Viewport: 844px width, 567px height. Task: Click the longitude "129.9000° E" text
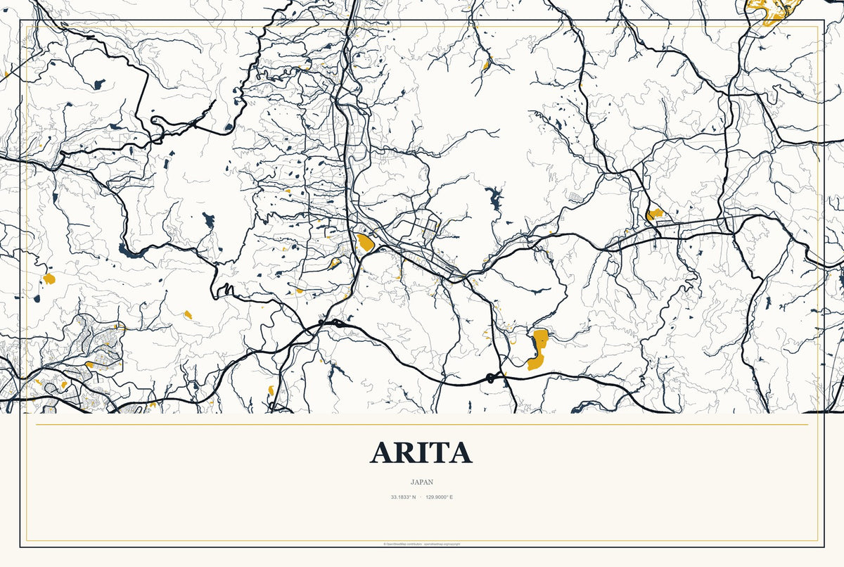(x=440, y=497)
